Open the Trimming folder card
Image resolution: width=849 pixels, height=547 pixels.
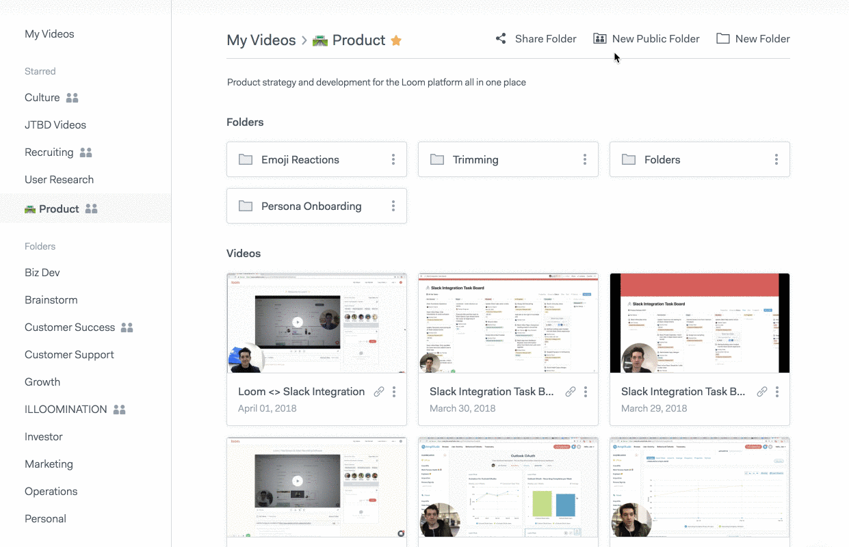click(x=508, y=159)
